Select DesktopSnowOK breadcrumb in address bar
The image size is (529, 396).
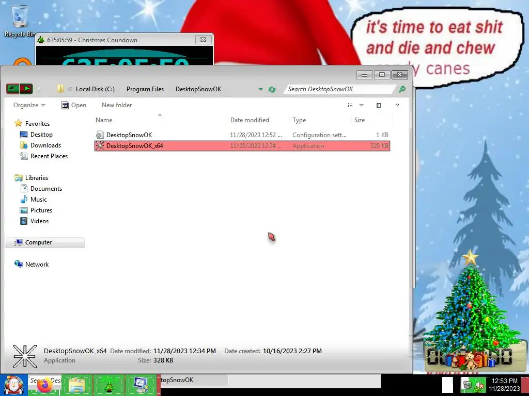198,89
